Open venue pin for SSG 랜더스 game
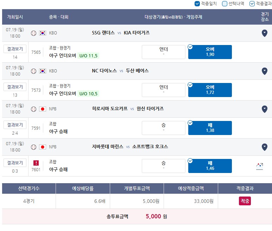The image size is (272, 231). pyautogui.click(x=264, y=33)
